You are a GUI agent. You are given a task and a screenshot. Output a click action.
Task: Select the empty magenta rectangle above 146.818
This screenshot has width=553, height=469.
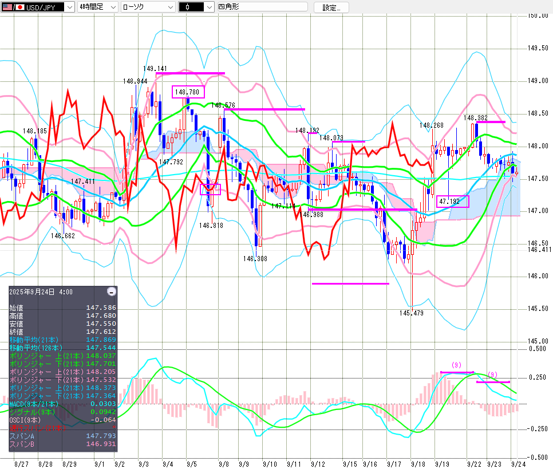pyautogui.click(x=210, y=189)
